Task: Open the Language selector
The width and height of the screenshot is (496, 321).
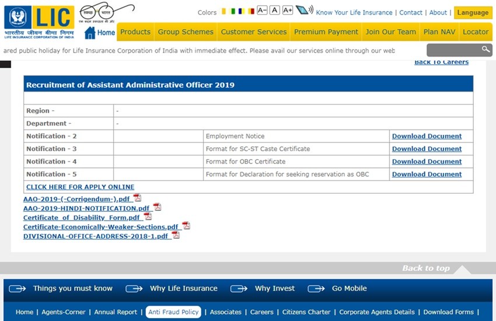Action: [473, 12]
